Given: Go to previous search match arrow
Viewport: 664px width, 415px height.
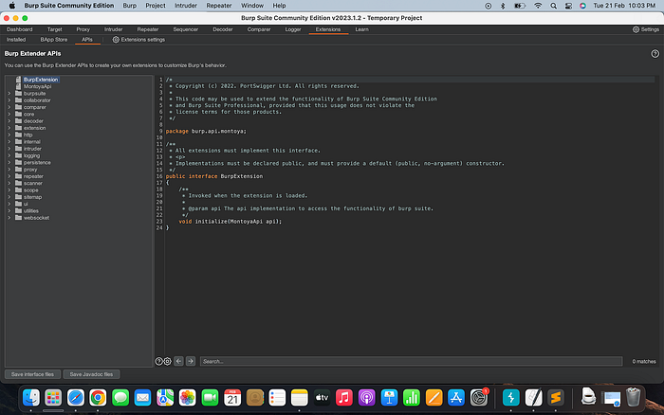Looking at the screenshot, I should [x=178, y=361].
